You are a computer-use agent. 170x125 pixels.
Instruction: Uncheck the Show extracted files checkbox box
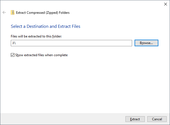click(x=12, y=55)
